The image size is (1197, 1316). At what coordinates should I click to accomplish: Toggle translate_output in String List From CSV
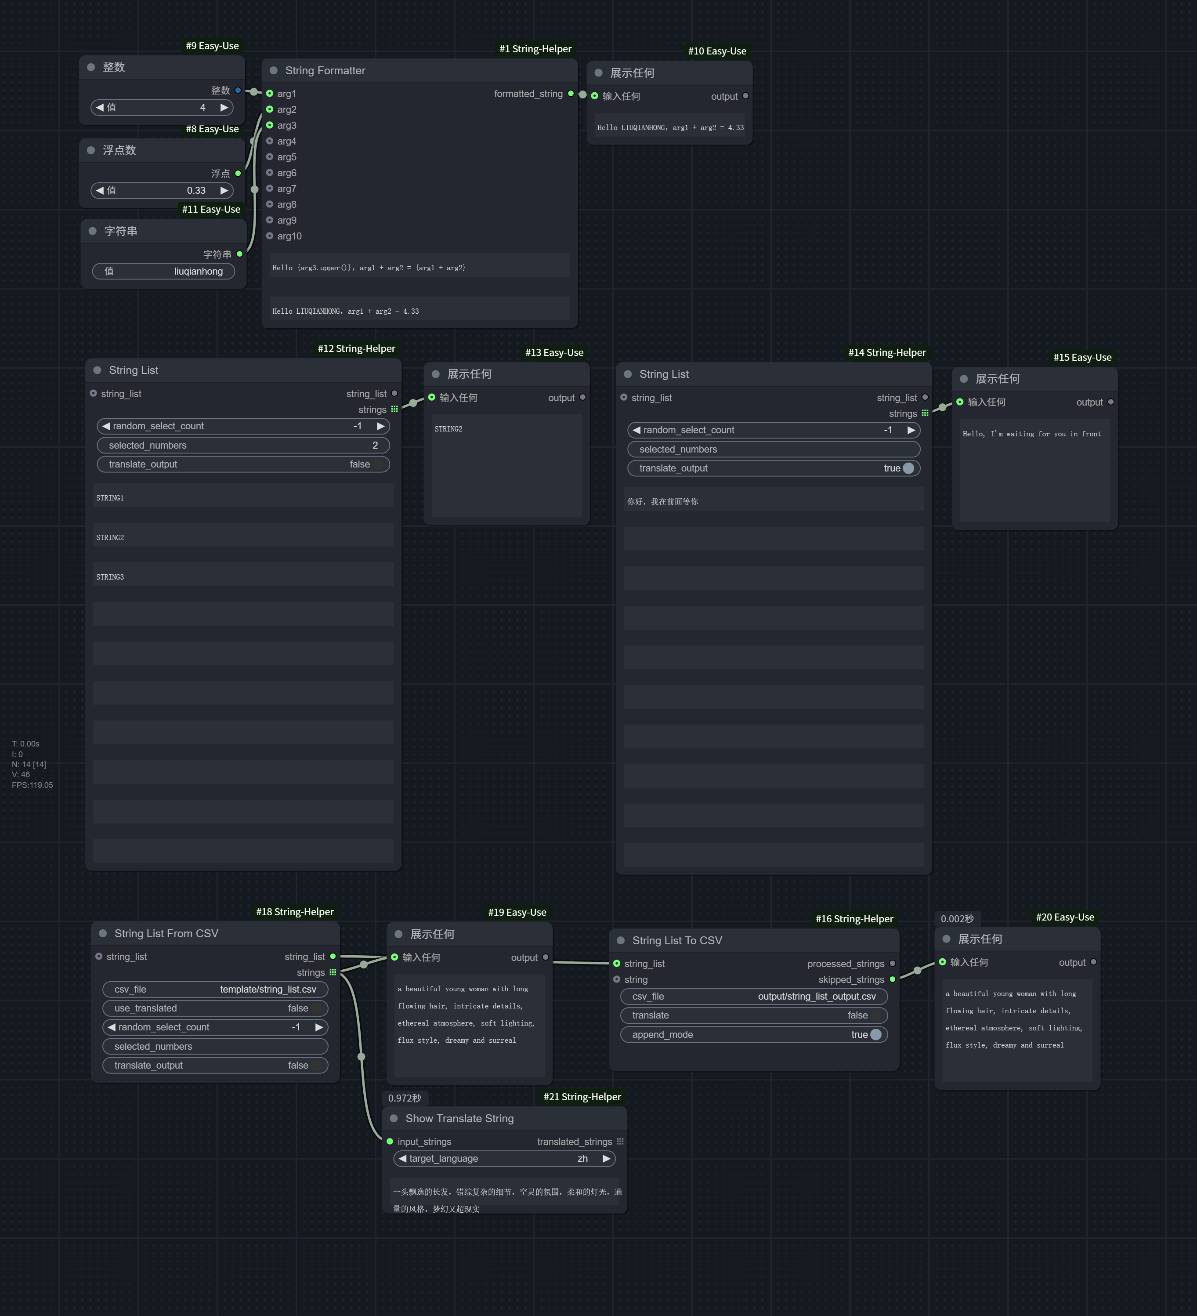(215, 1065)
